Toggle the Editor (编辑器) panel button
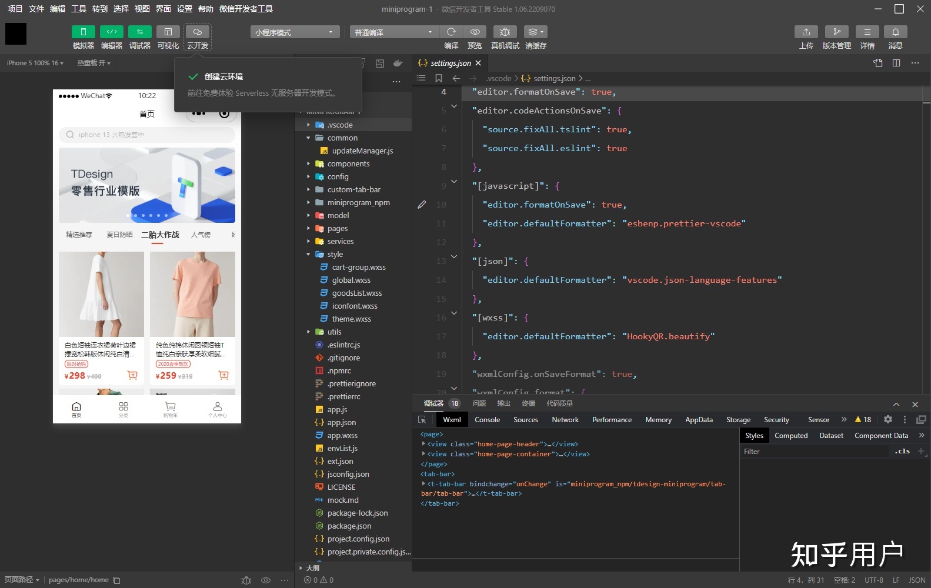This screenshot has height=588, width=931. pos(112,32)
